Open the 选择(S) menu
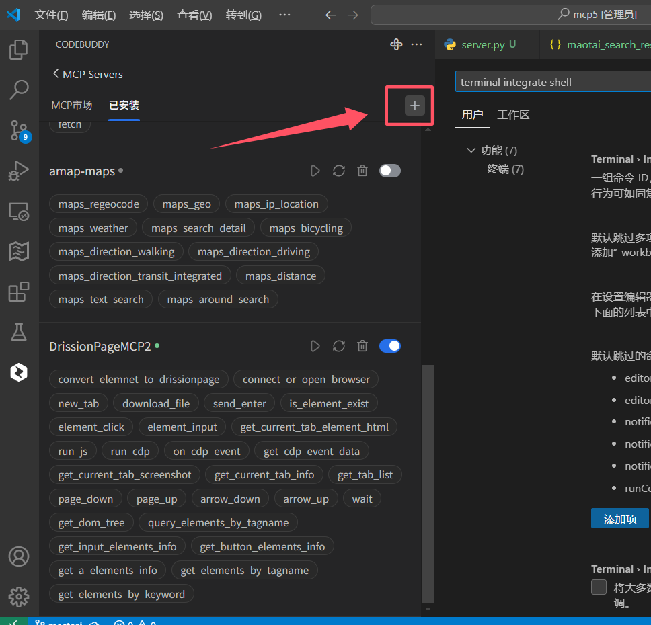Image resolution: width=651 pixels, height=625 pixels. point(146,15)
